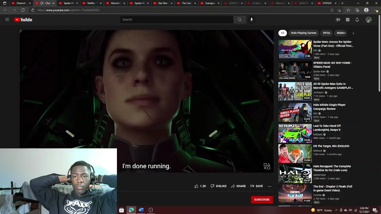Click the site info lock icon
Viewport: 381px width, 214px height.
[x=33, y=10]
